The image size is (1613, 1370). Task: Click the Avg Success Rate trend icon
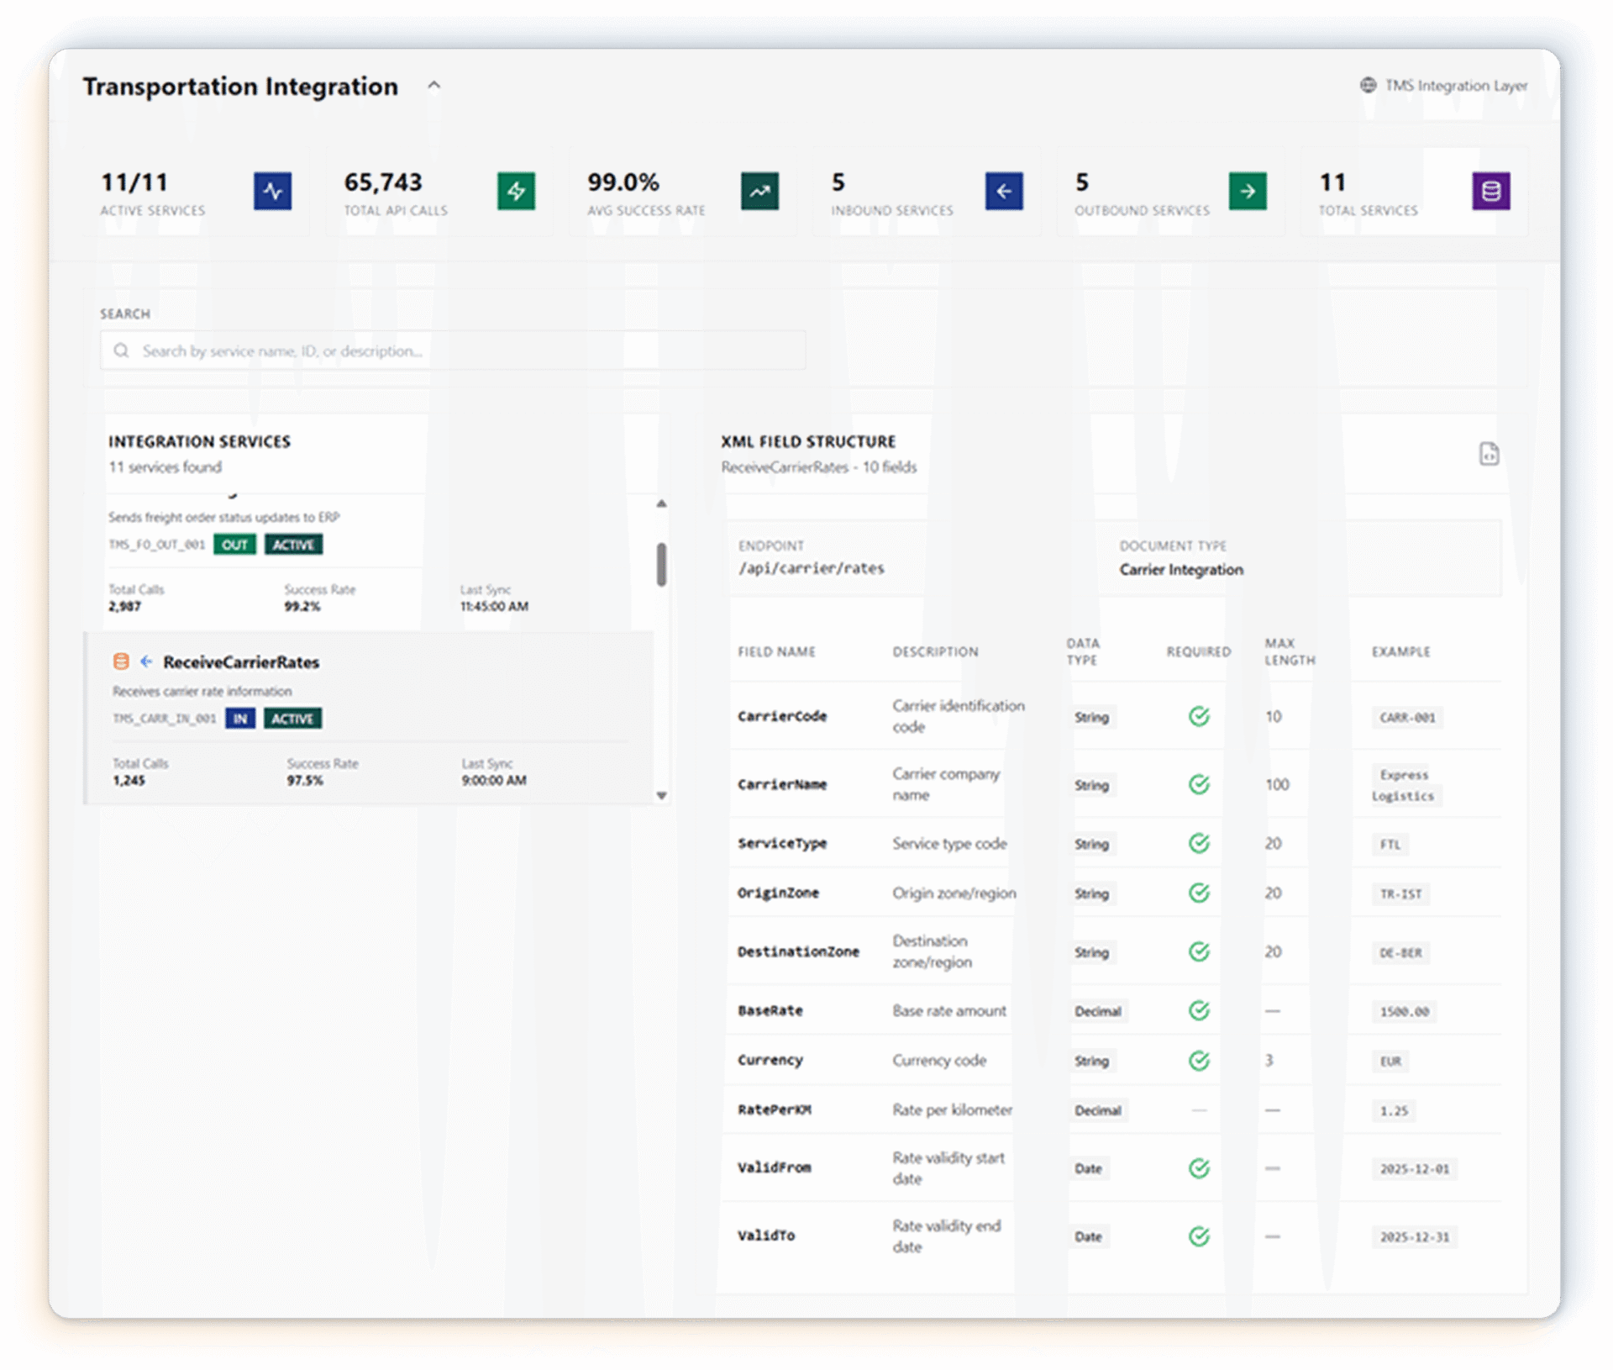pos(759,192)
